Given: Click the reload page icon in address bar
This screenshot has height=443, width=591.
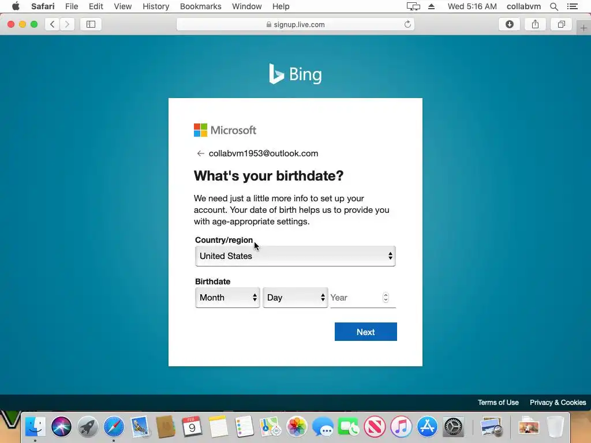Looking at the screenshot, I should coord(407,24).
